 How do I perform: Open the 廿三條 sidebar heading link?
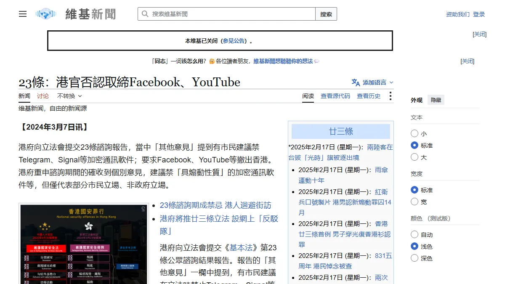341,131
